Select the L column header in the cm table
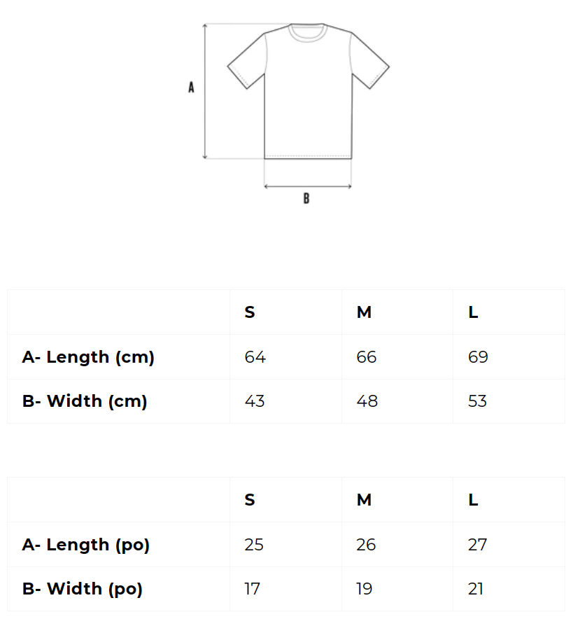573x619 pixels. pos(473,312)
